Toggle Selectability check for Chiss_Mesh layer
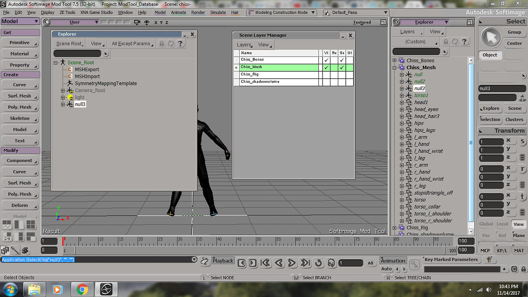 pyautogui.click(x=342, y=67)
